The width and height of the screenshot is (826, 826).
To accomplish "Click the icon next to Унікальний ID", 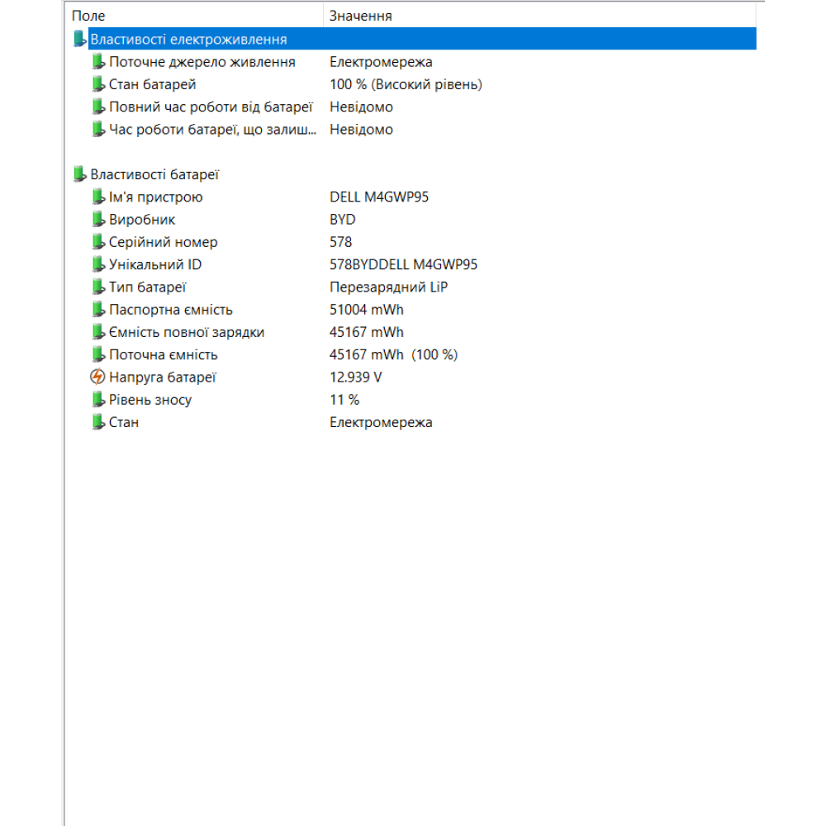I will [97, 264].
